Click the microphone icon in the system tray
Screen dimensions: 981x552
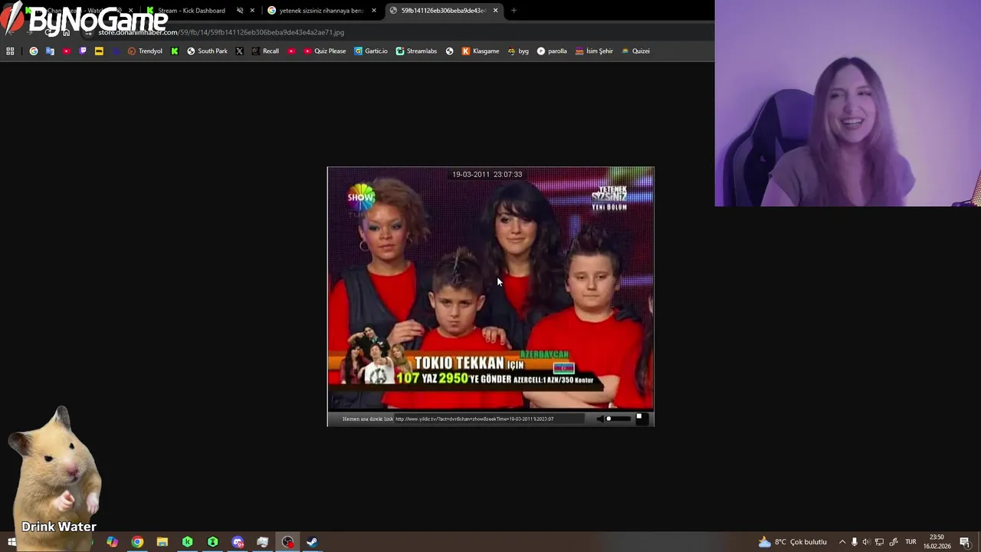click(855, 542)
